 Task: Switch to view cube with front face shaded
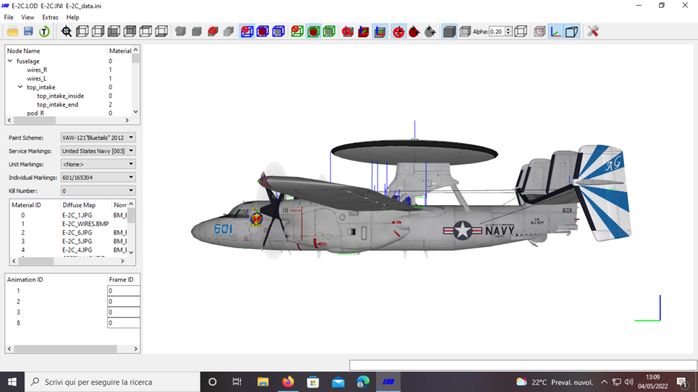click(114, 31)
